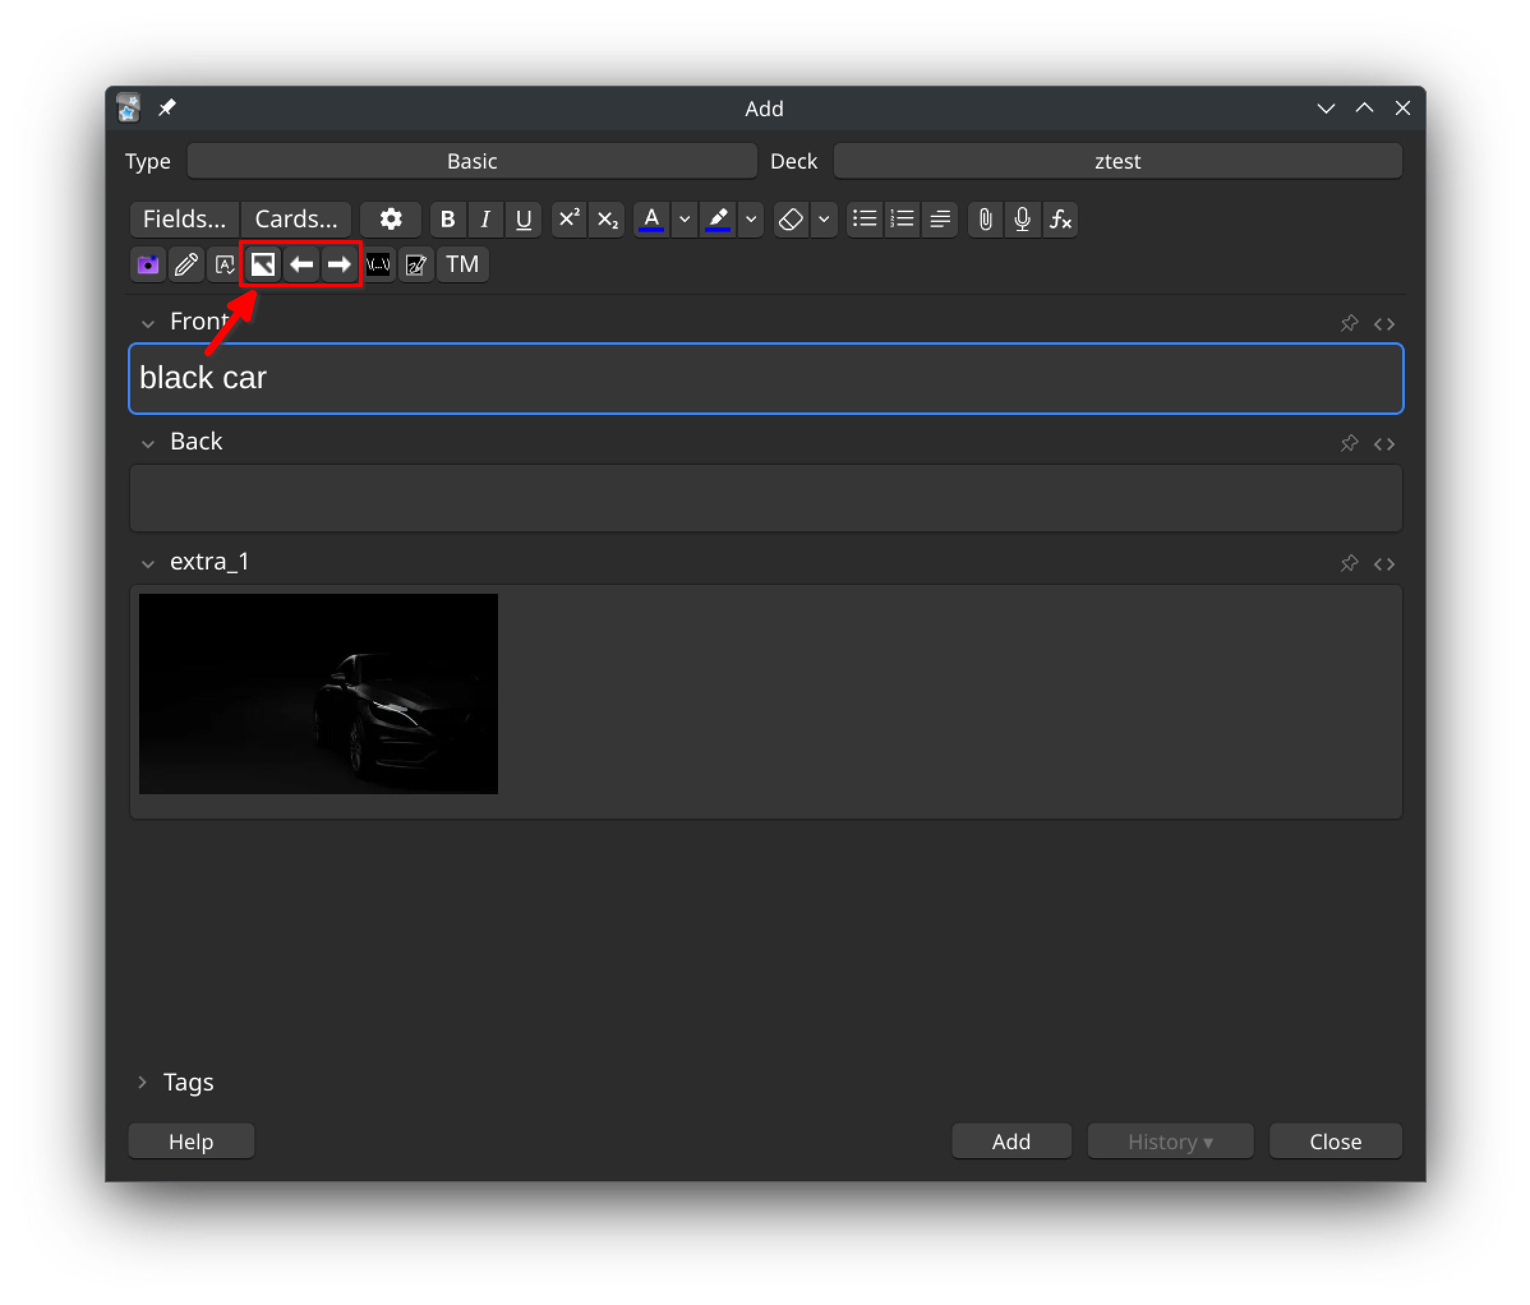Open the note type settings gear
Viewport: 1530px width, 1305px height.
[391, 218]
